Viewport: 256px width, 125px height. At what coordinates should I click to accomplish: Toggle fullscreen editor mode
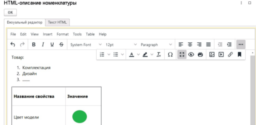182,55
